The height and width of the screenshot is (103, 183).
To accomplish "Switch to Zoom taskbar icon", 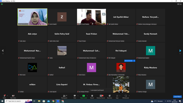I will 58,101.
